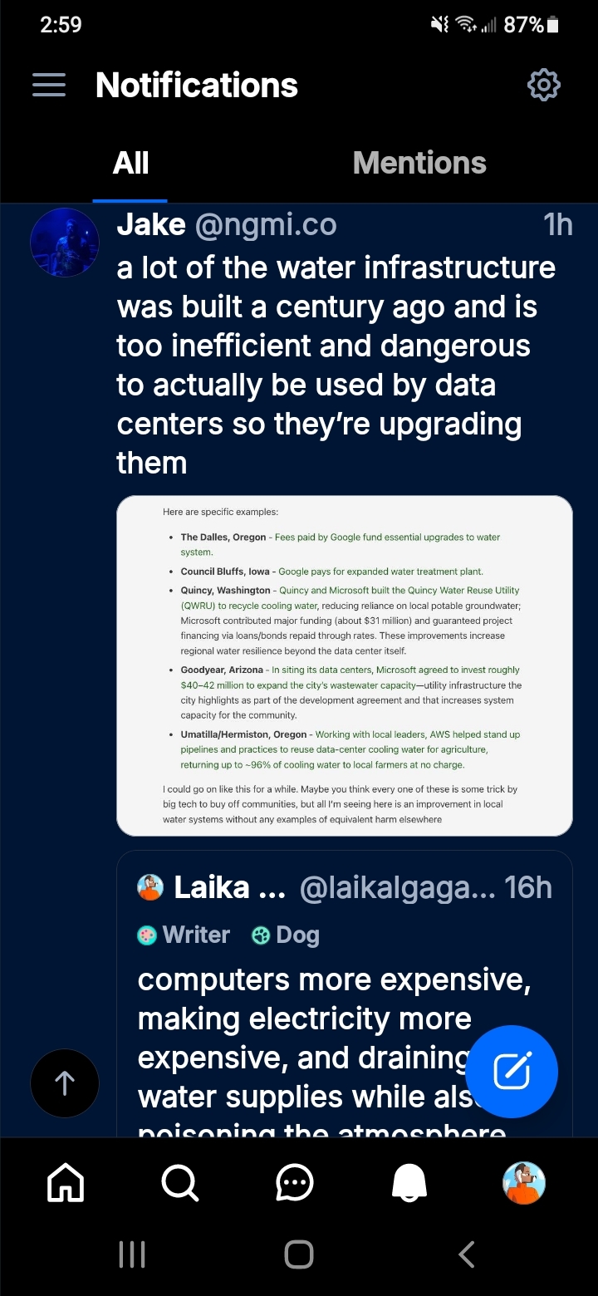The image size is (598, 1296).
Task: Tap the scroll-to-top arrow button
Action: click(65, 1082)
